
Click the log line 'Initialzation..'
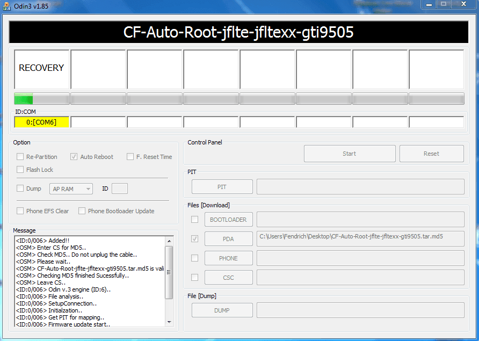[x=49, y=310]
